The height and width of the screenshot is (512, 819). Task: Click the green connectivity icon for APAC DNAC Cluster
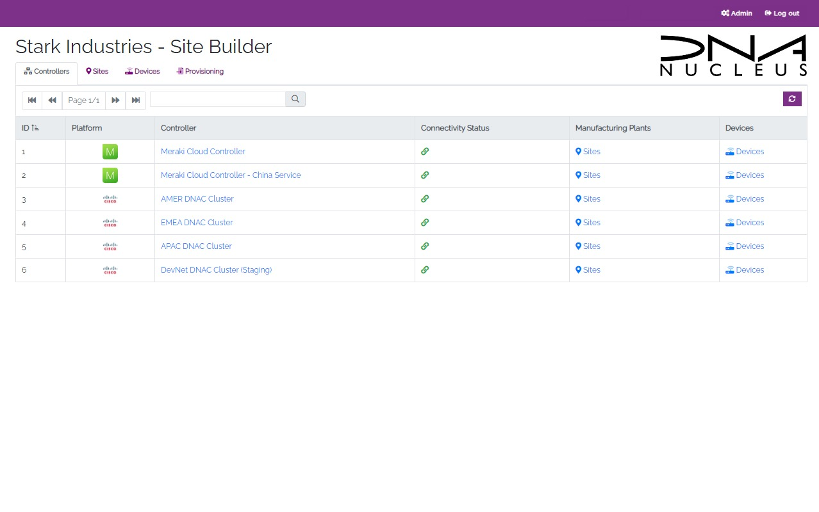pyautogui.click(x=425, y=246)
